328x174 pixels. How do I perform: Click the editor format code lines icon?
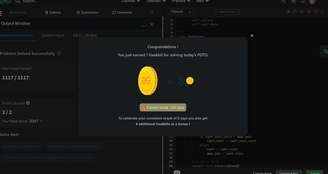(288, 12)
